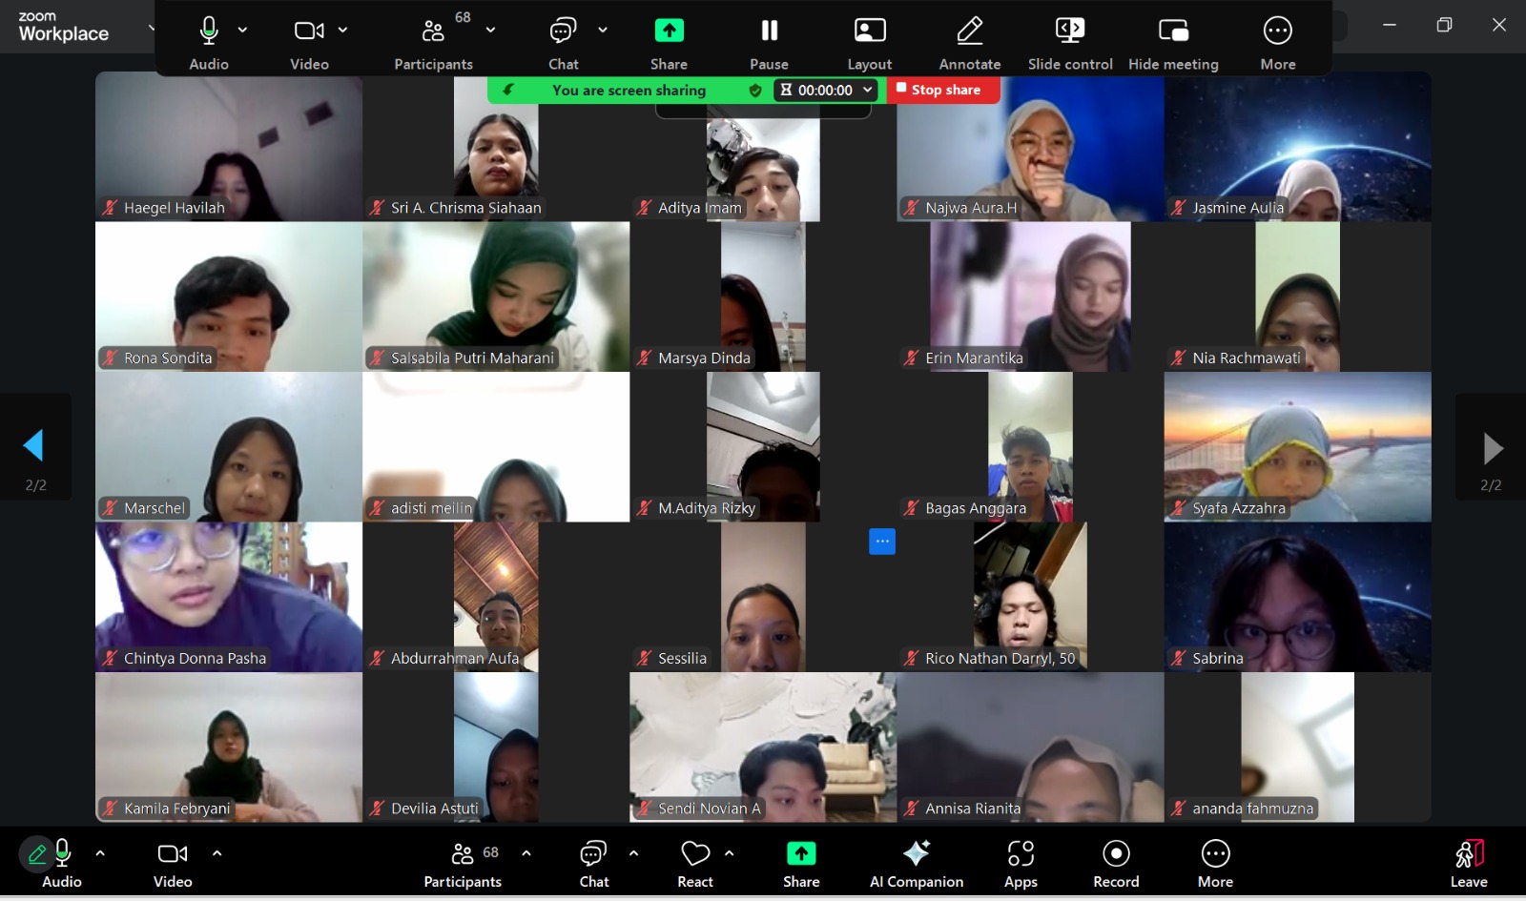This screenshot has height=901, width=1526.
Task: Open the React emoji icon
Action: 695,854
